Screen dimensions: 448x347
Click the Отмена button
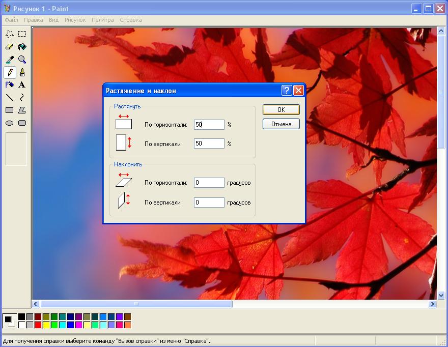[281, 124]
